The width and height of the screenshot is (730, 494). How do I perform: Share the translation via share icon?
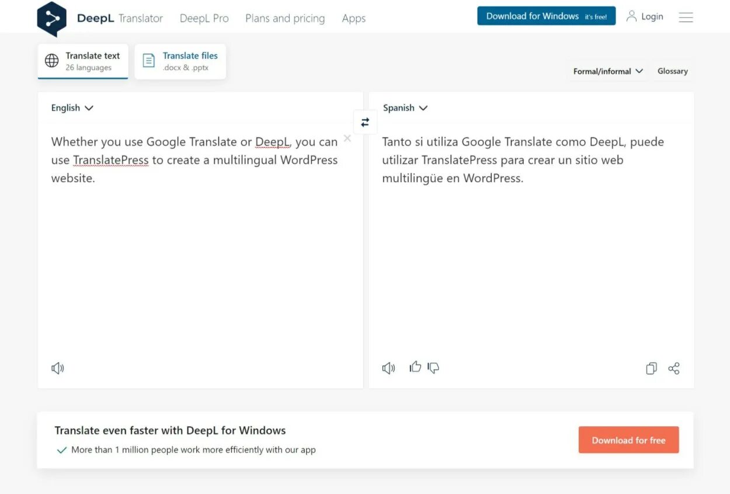coord(674,368)
